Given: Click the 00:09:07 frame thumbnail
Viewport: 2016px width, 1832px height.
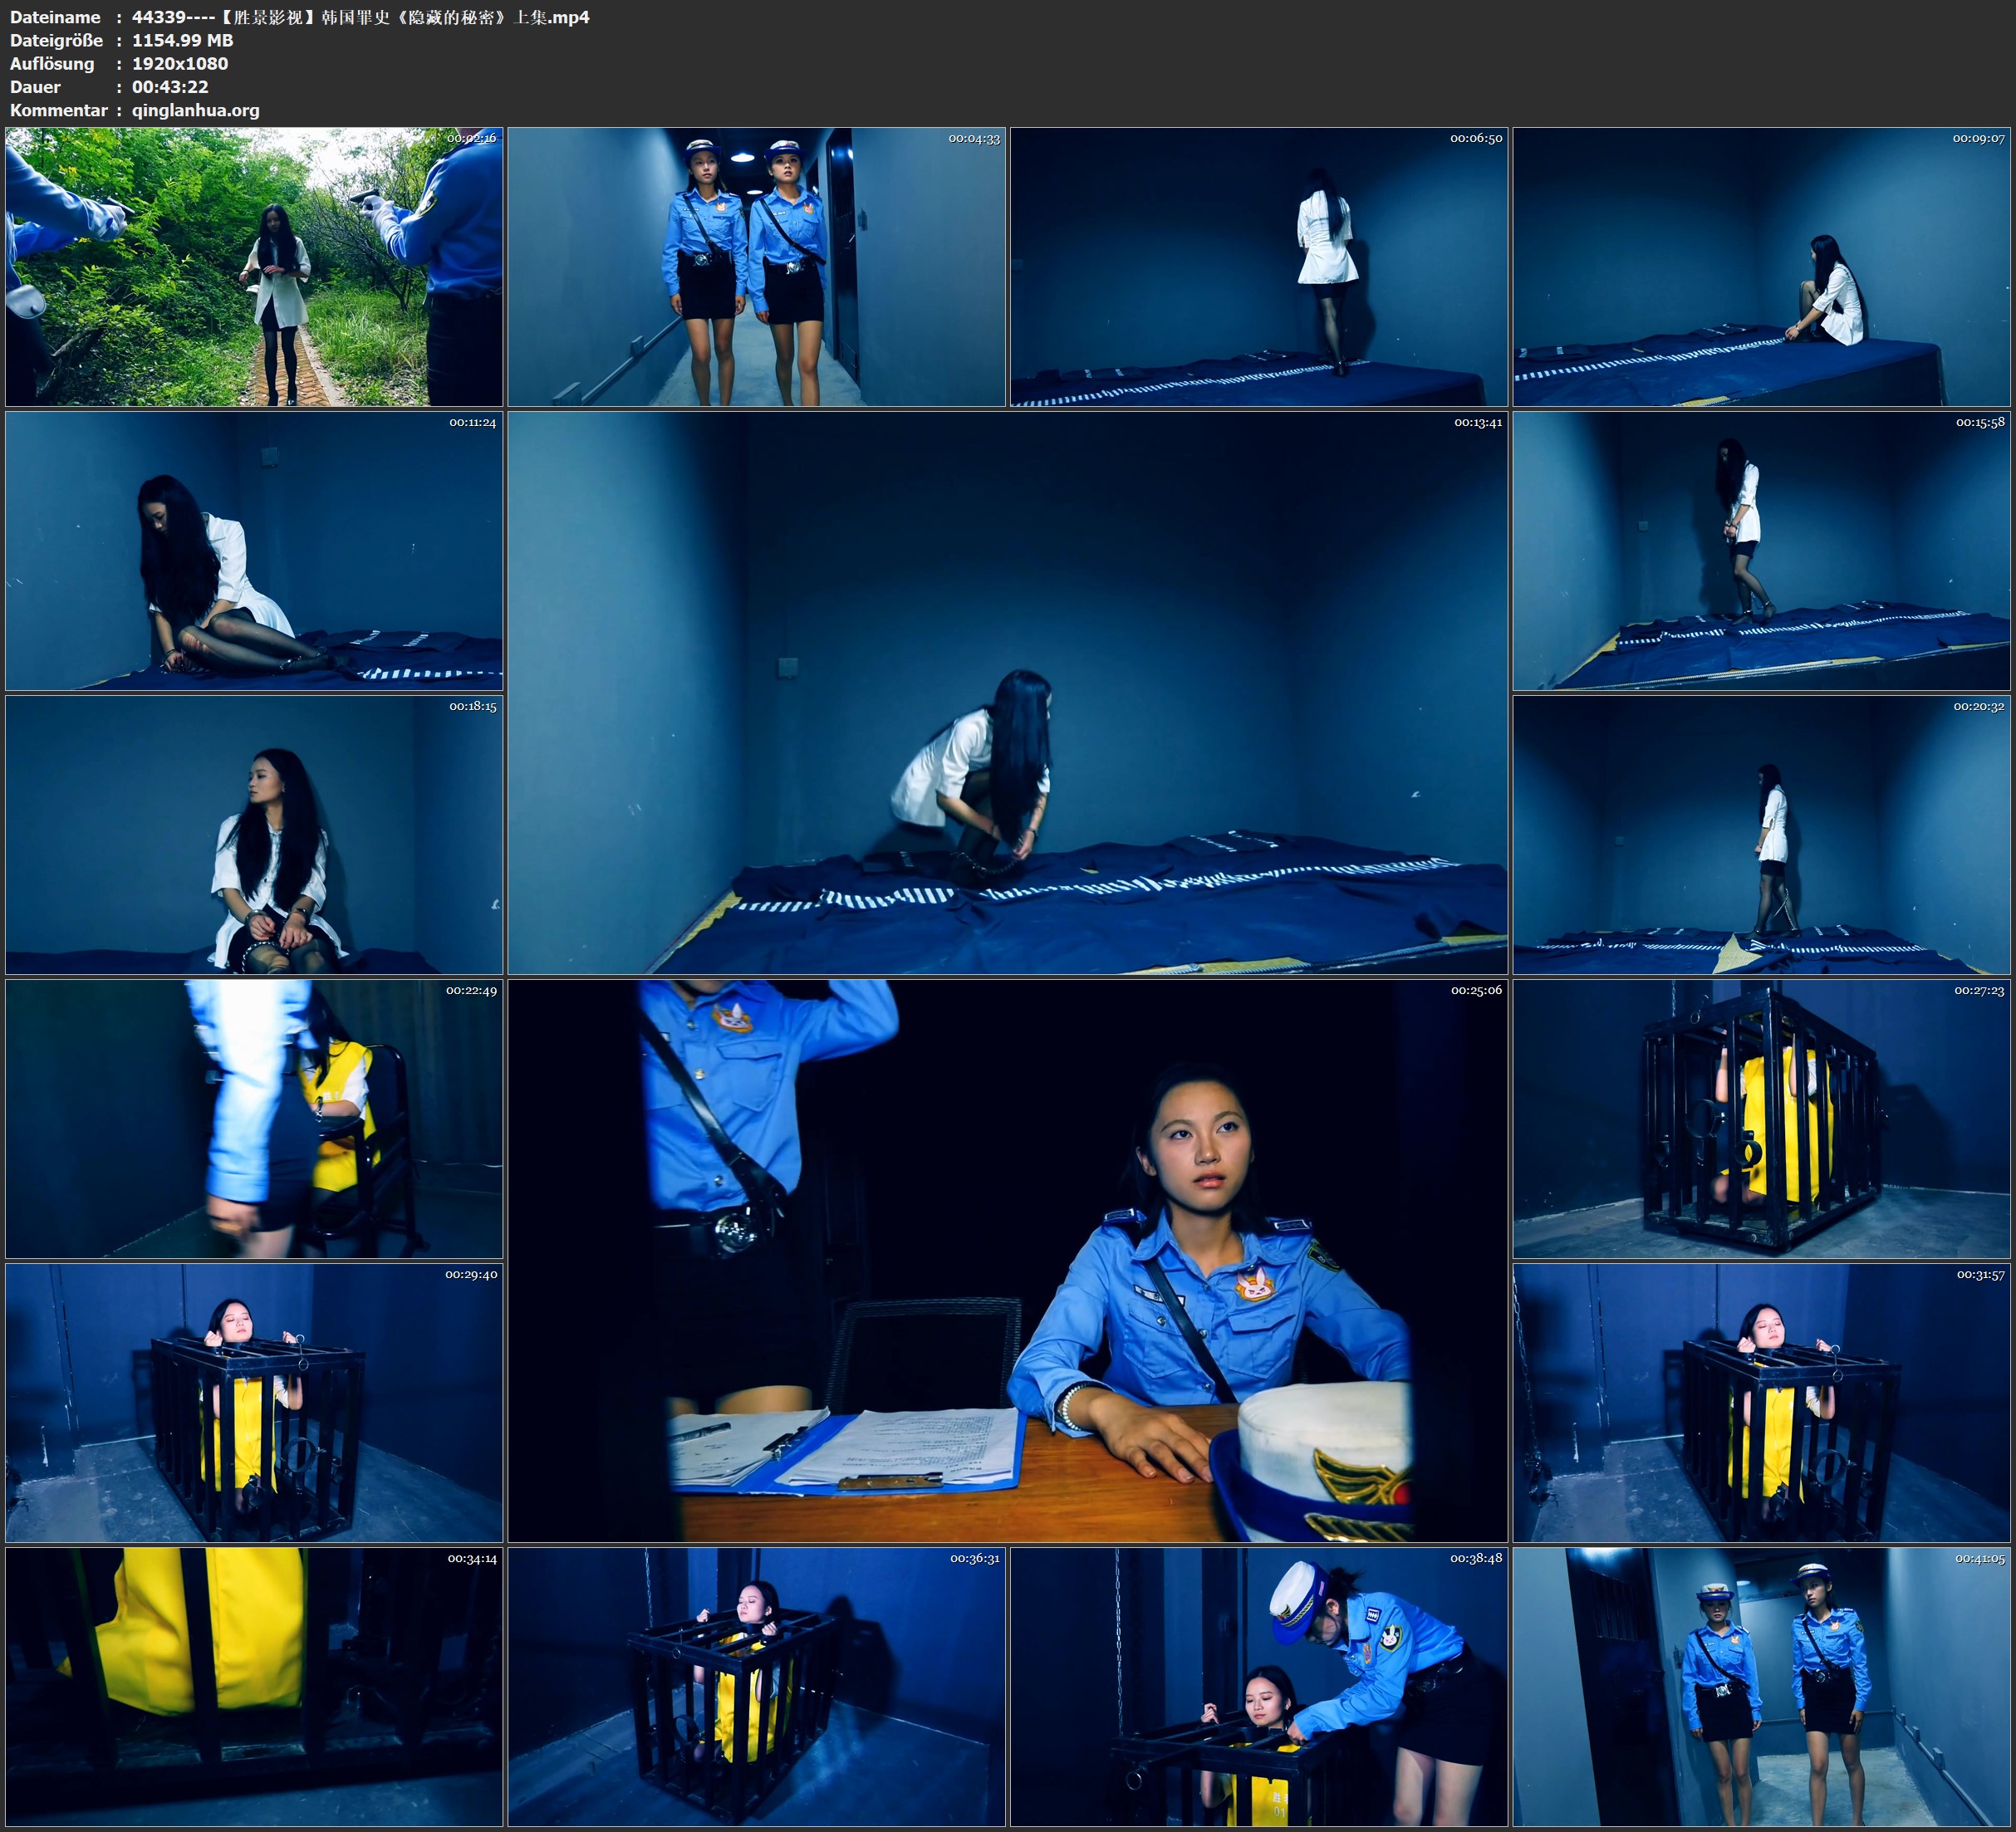Looking at the screenshot, I should point(1761,266).
